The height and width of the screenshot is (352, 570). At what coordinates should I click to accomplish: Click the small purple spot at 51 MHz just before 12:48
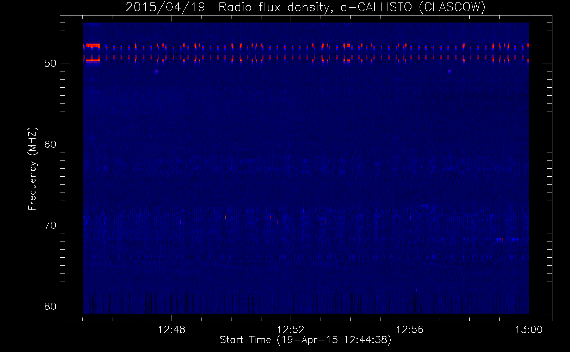pos(156,71)
